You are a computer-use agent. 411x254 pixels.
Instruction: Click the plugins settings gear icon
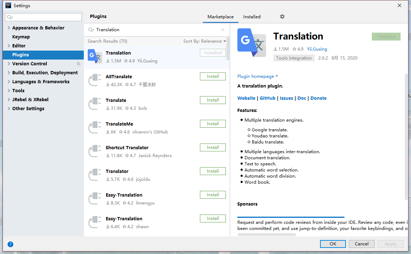click(282, 17)
